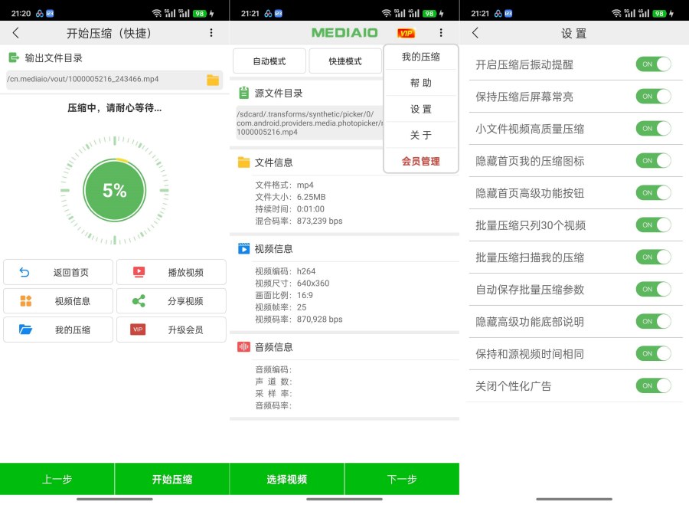Click the output file path field
The width and height of the screenshot is (689, 505).
tap(100, 79)
